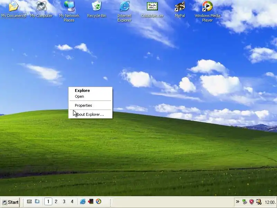Select the Internet Explorer desktop icon
This screenshot has width=277, height=208.
pyautogui.click(x=124, y=11)
